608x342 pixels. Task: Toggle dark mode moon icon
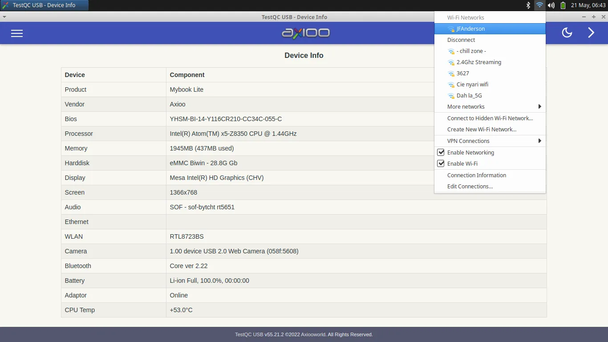pos(567,33)
